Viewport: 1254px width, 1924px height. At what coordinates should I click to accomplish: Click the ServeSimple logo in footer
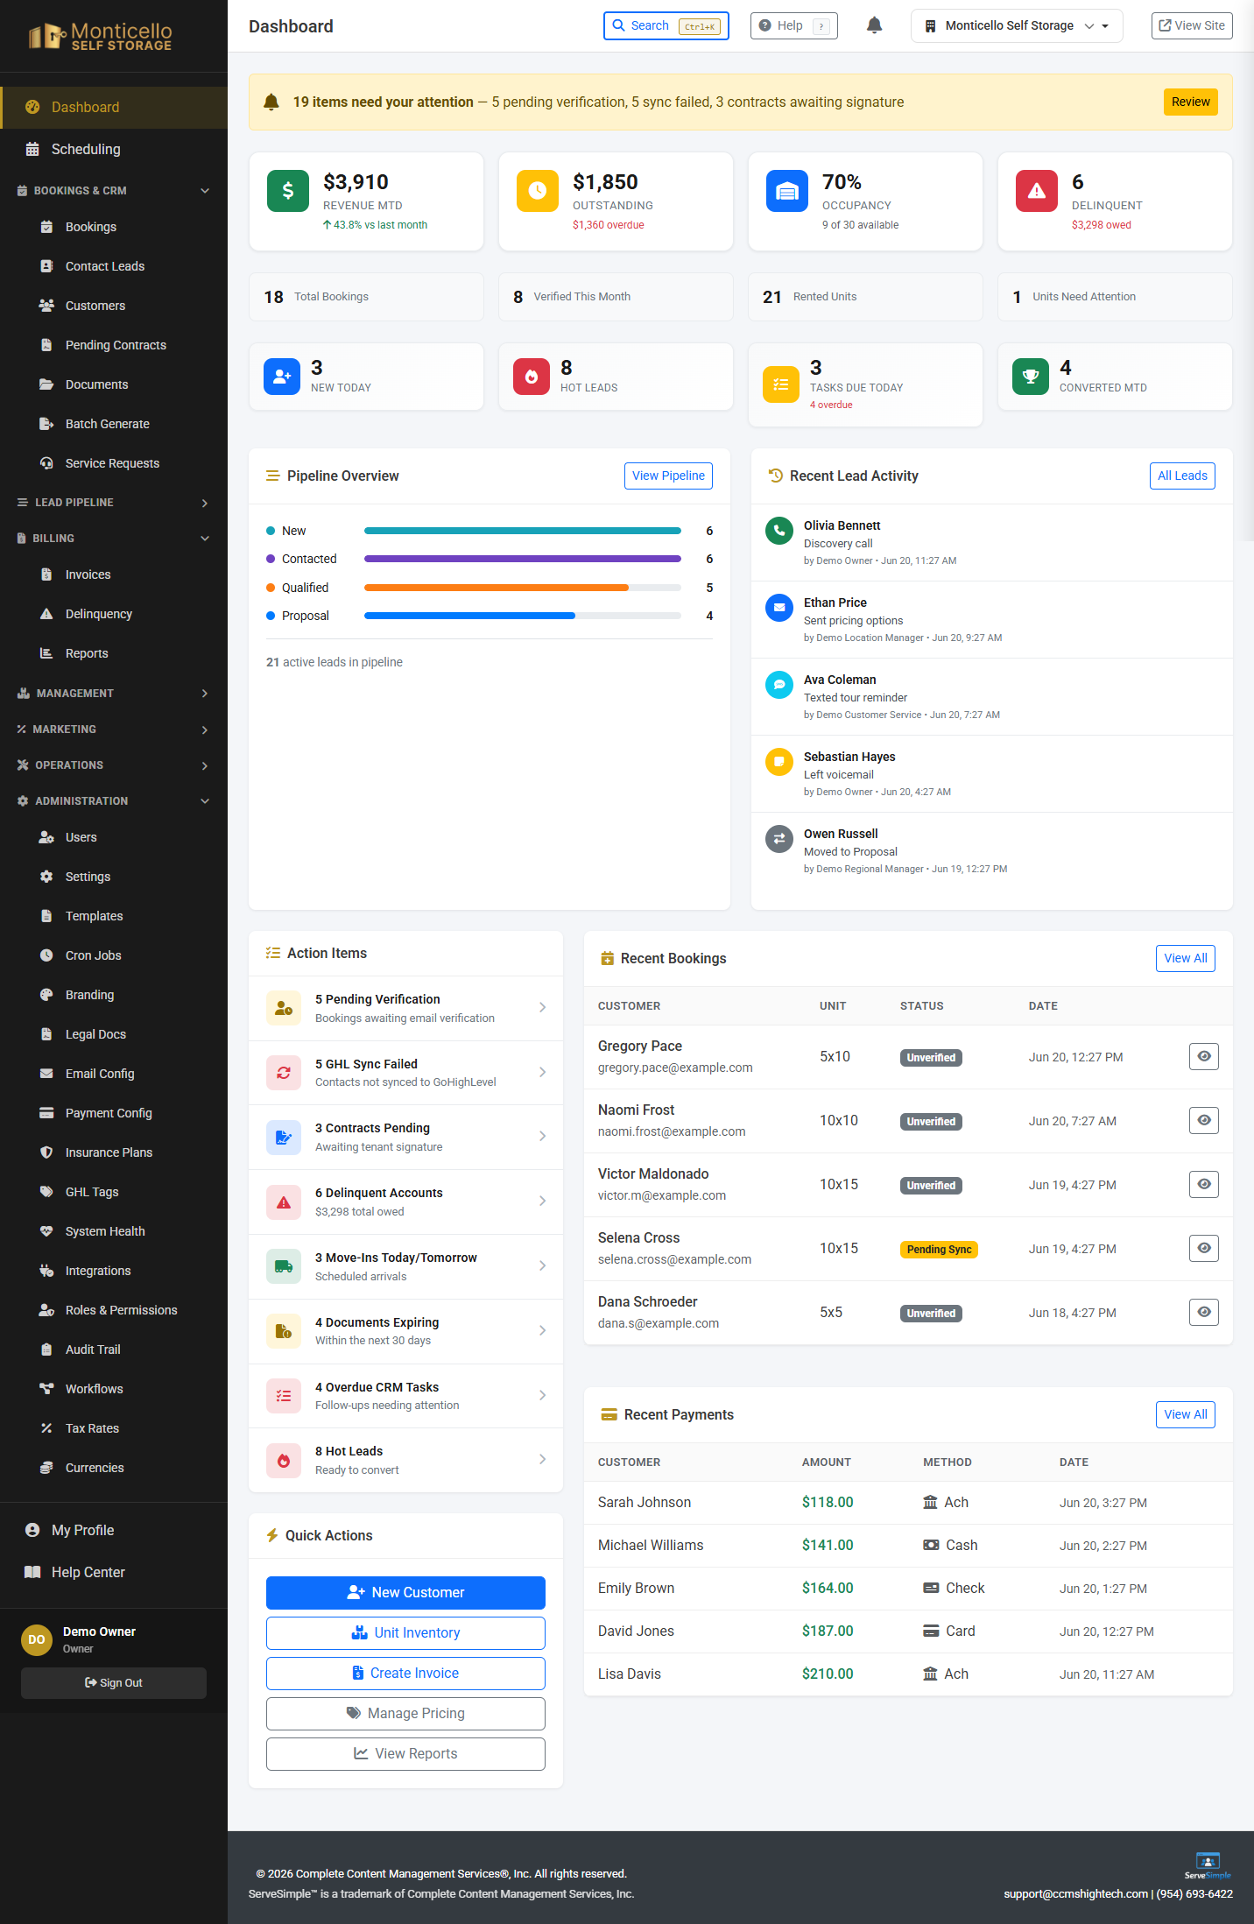pos(1208,1865)
